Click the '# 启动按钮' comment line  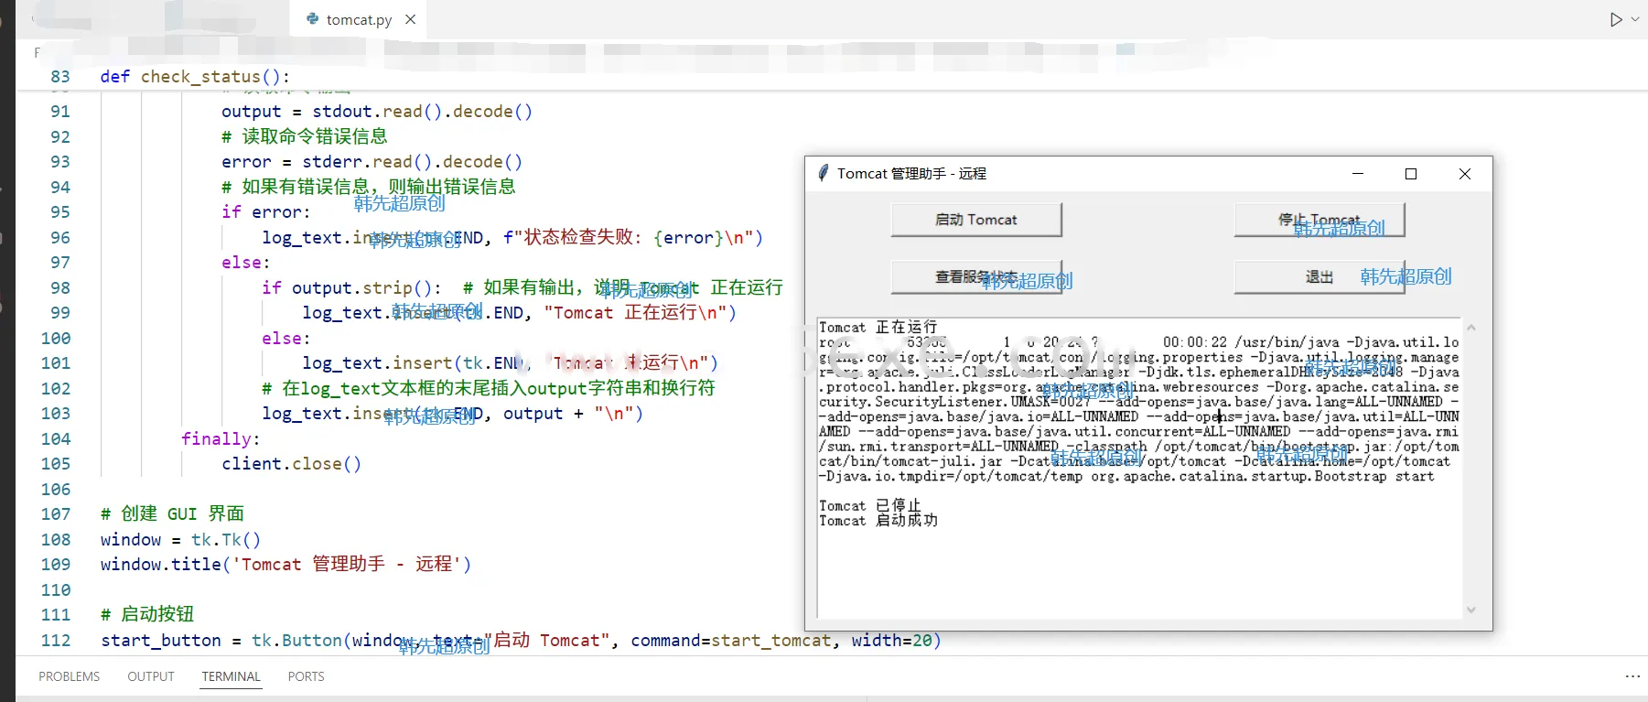[x=147, y=615]
